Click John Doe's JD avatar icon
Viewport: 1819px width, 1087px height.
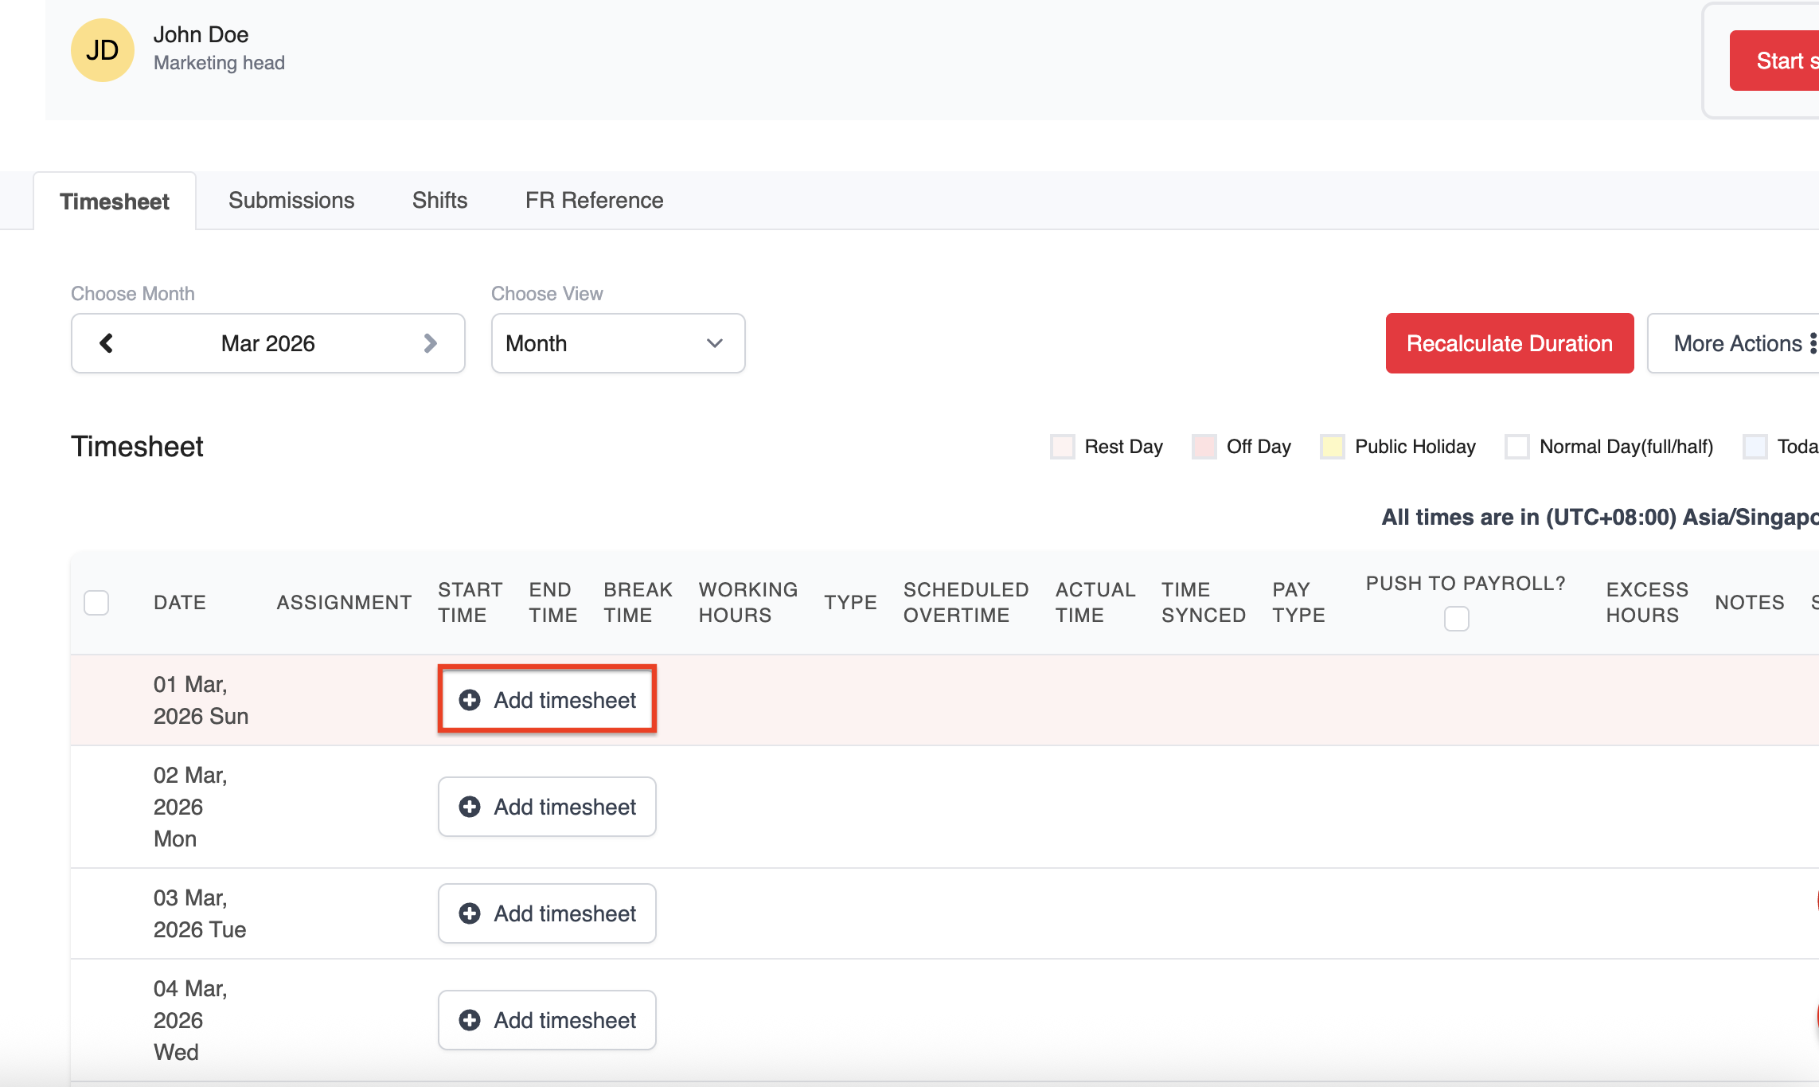coord(102,50)
